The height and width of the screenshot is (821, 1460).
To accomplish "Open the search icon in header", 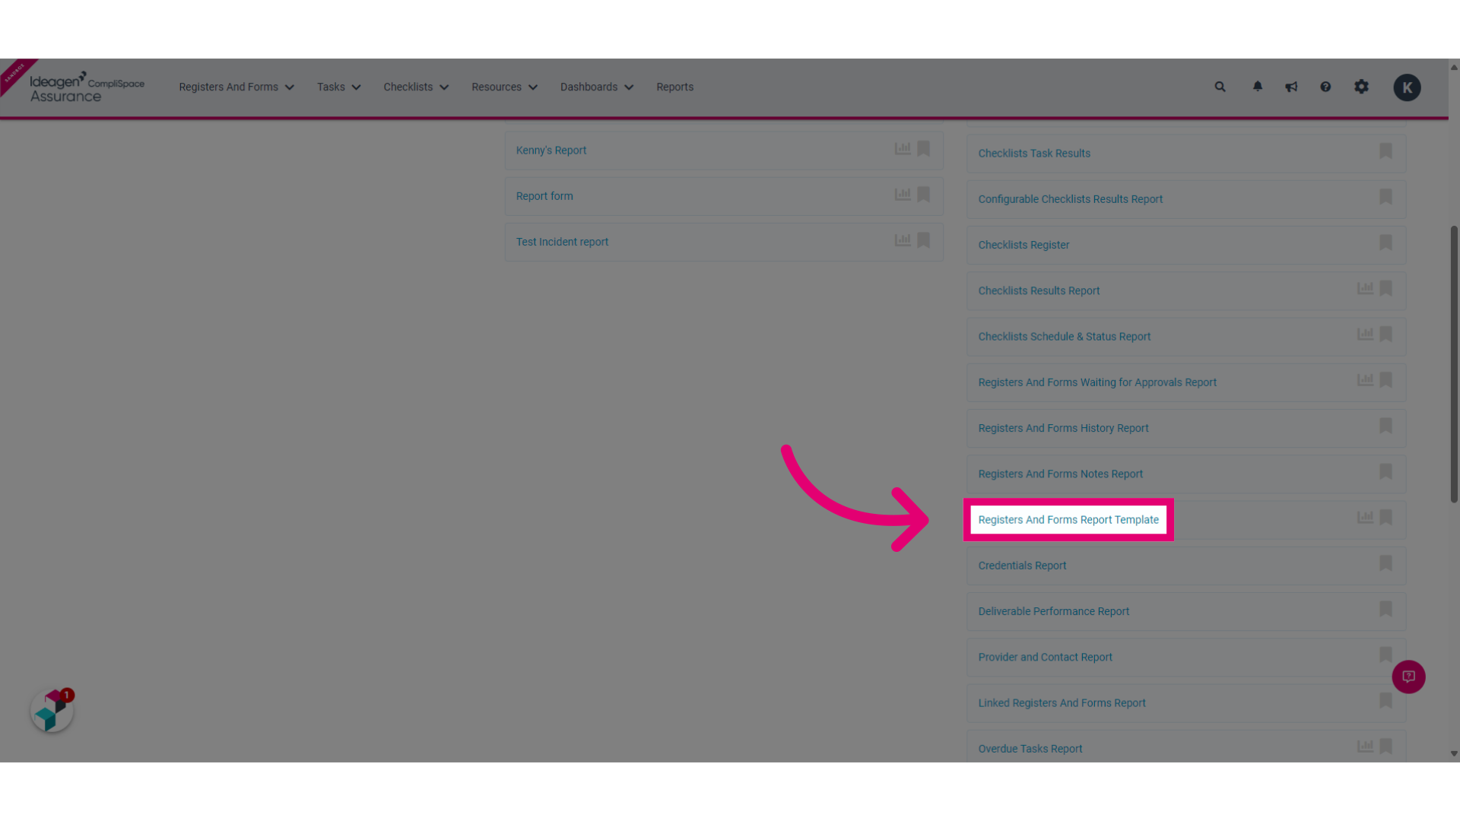I will pyautogui.click(x=1220, y=87).
